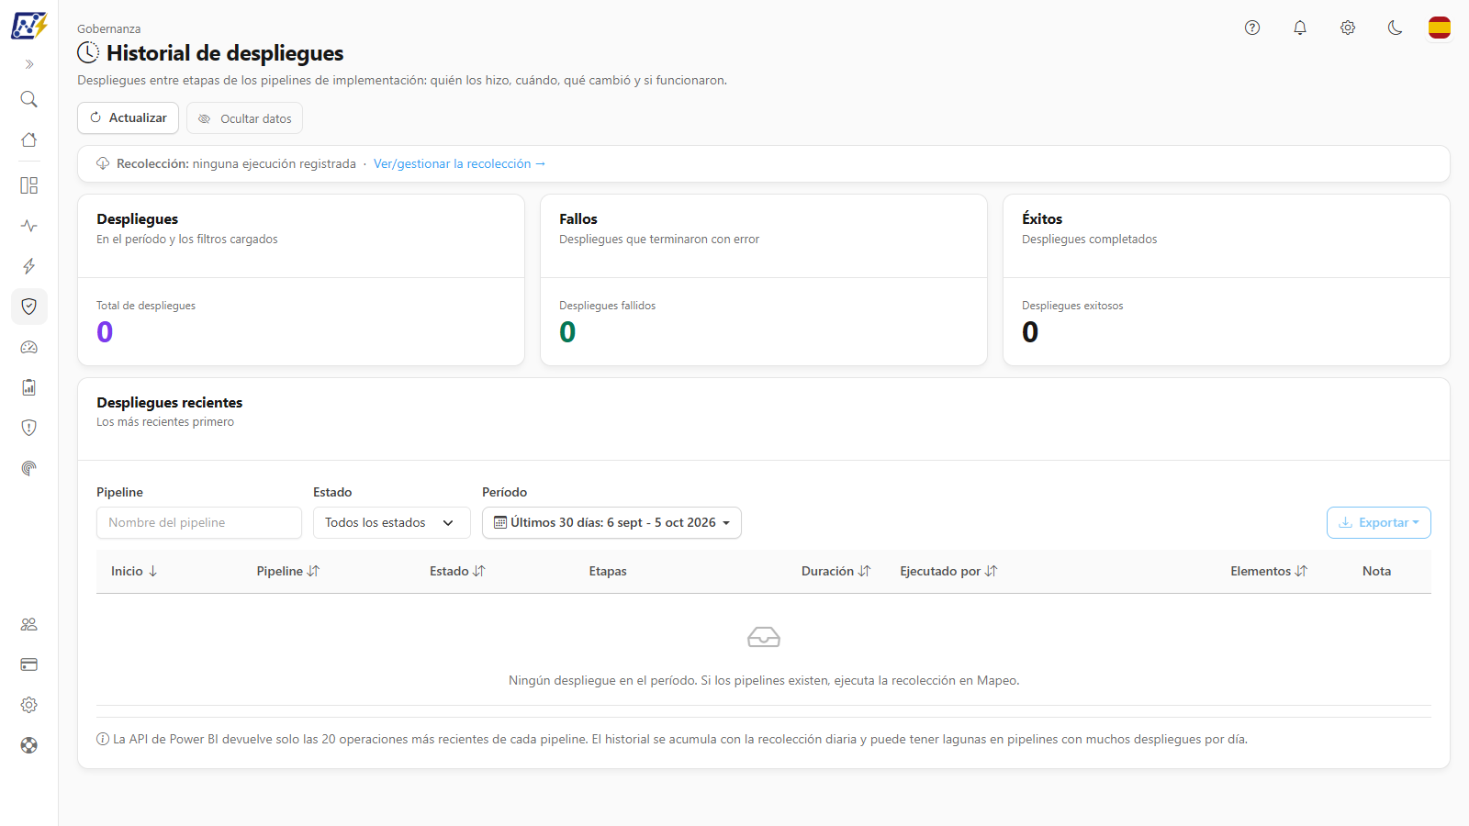The image size is (1469, 826).
Task: Open the Período date range dropdown
Action: coord(611,523)
